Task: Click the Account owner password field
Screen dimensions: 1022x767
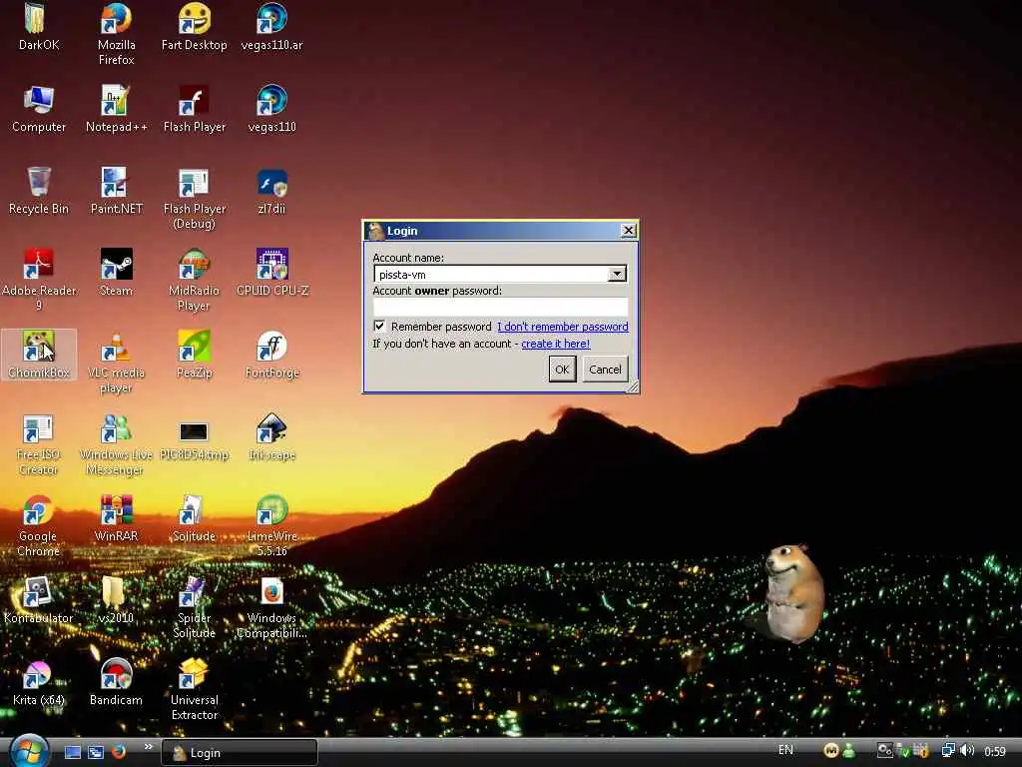Action: pyautogui.click(x=501, y=307)
